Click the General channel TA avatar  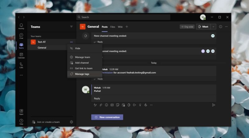(x=82, y=27)
